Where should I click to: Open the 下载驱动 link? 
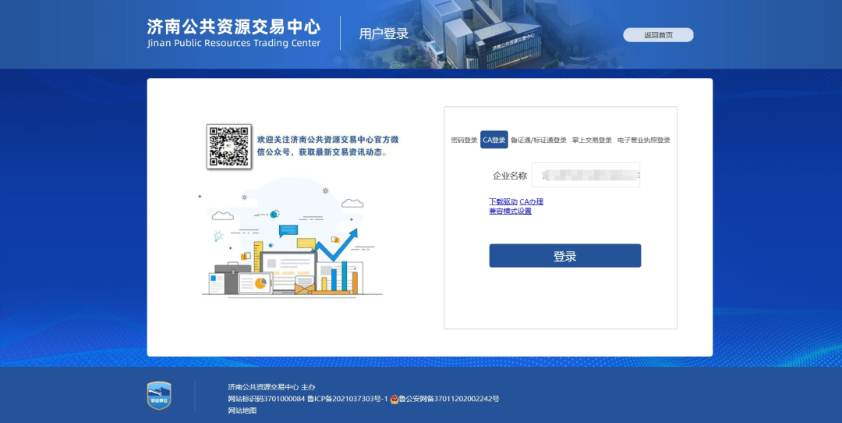point(503,201)
